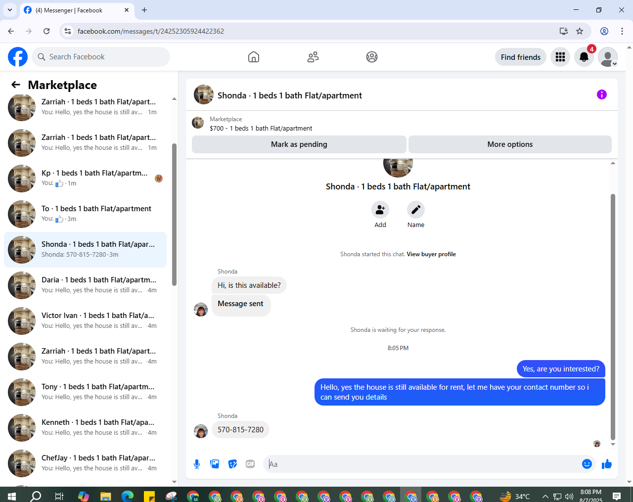Edit chat name with the pencil icon

(416, 210)
